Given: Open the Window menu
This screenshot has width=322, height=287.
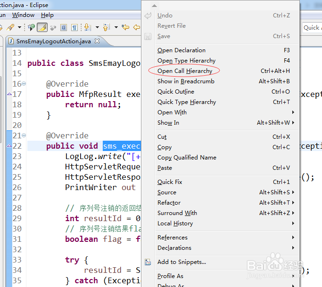Looking at the screenshot, I should point(23,15).
